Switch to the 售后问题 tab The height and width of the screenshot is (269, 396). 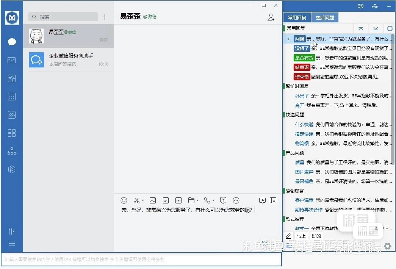click(325, 18)
